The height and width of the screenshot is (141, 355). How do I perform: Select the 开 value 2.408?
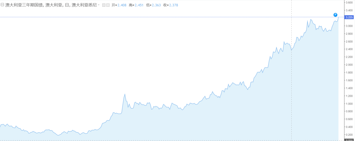click(122, 5)
